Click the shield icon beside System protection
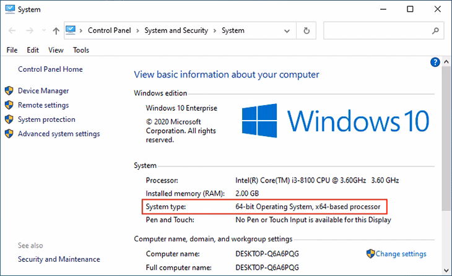Screen dimensions: 452x276 pos(9,119)
